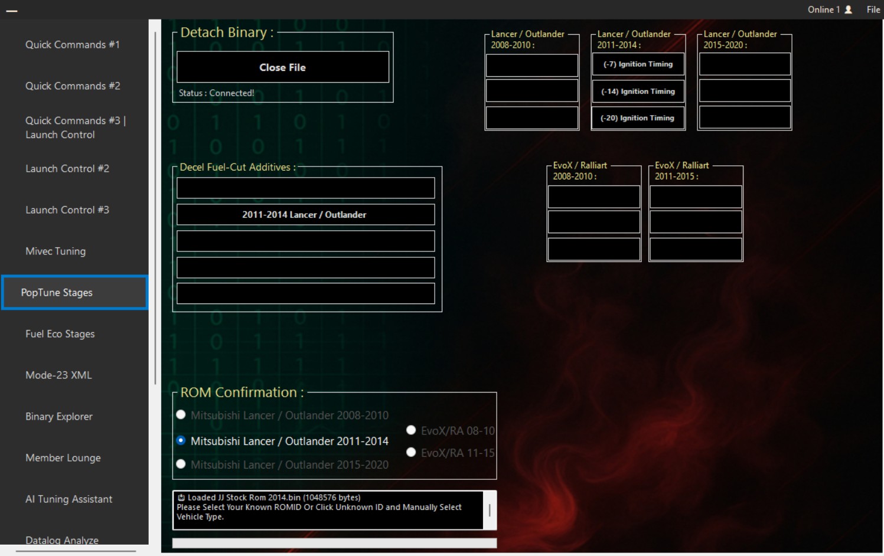Image resolution: width=884 pixels, height=556 pixels.
Task: Open Quick Commands #1
Action: click(72, 44)
